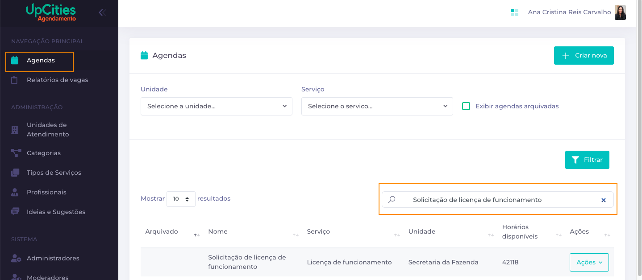The height and width of the screenshot is (280, 642).
Task: Click hierarchy icon next to Categorias
Action: 16,153
